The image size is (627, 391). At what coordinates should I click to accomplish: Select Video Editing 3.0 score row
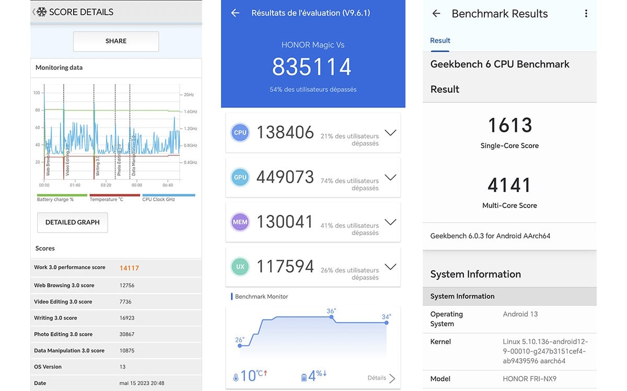click(116, 301)
